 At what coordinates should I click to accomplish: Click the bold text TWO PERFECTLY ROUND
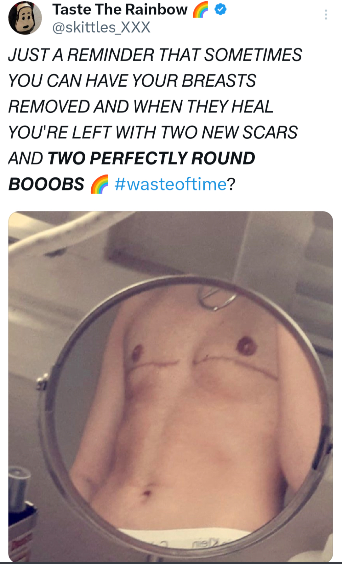click(x=151, y=158)
